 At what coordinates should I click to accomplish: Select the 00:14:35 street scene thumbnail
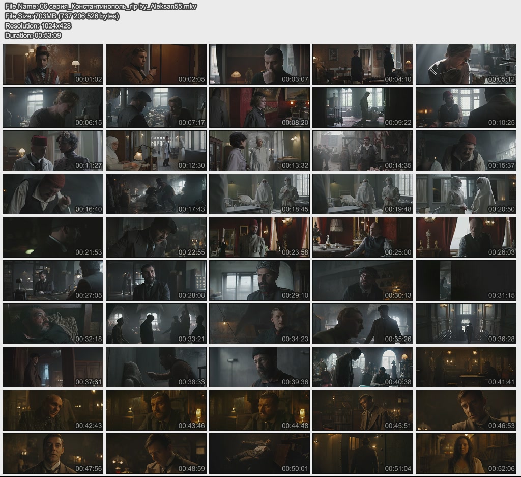(x=362, y=151)
